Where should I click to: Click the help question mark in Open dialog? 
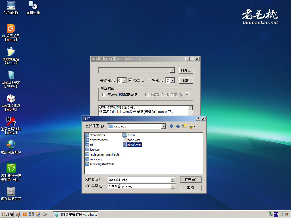pos(198,119)
